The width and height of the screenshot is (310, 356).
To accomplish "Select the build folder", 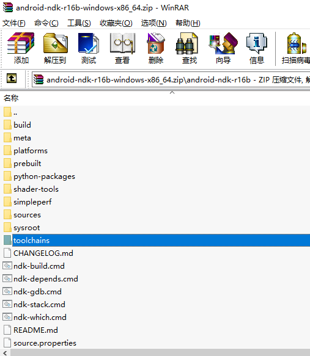I will [x=155, y=125].
